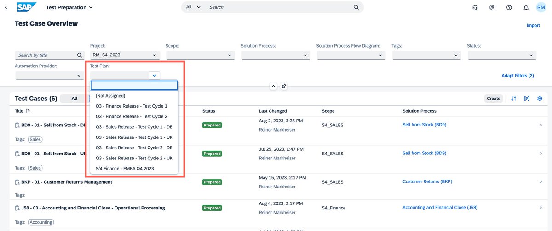Click Adapt Filters (2)
The image size is (552, 231).
pyautogui.click(x=517, y=75)
